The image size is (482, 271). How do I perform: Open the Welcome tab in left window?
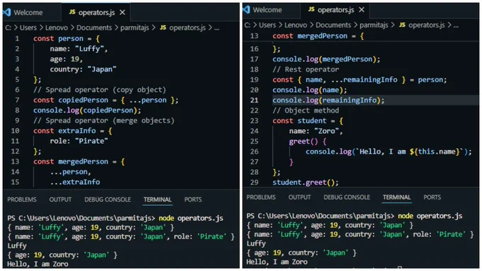tap(28, 13)
